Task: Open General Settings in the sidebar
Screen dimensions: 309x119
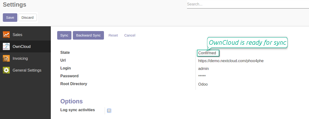Action: [x=25, y=70]
